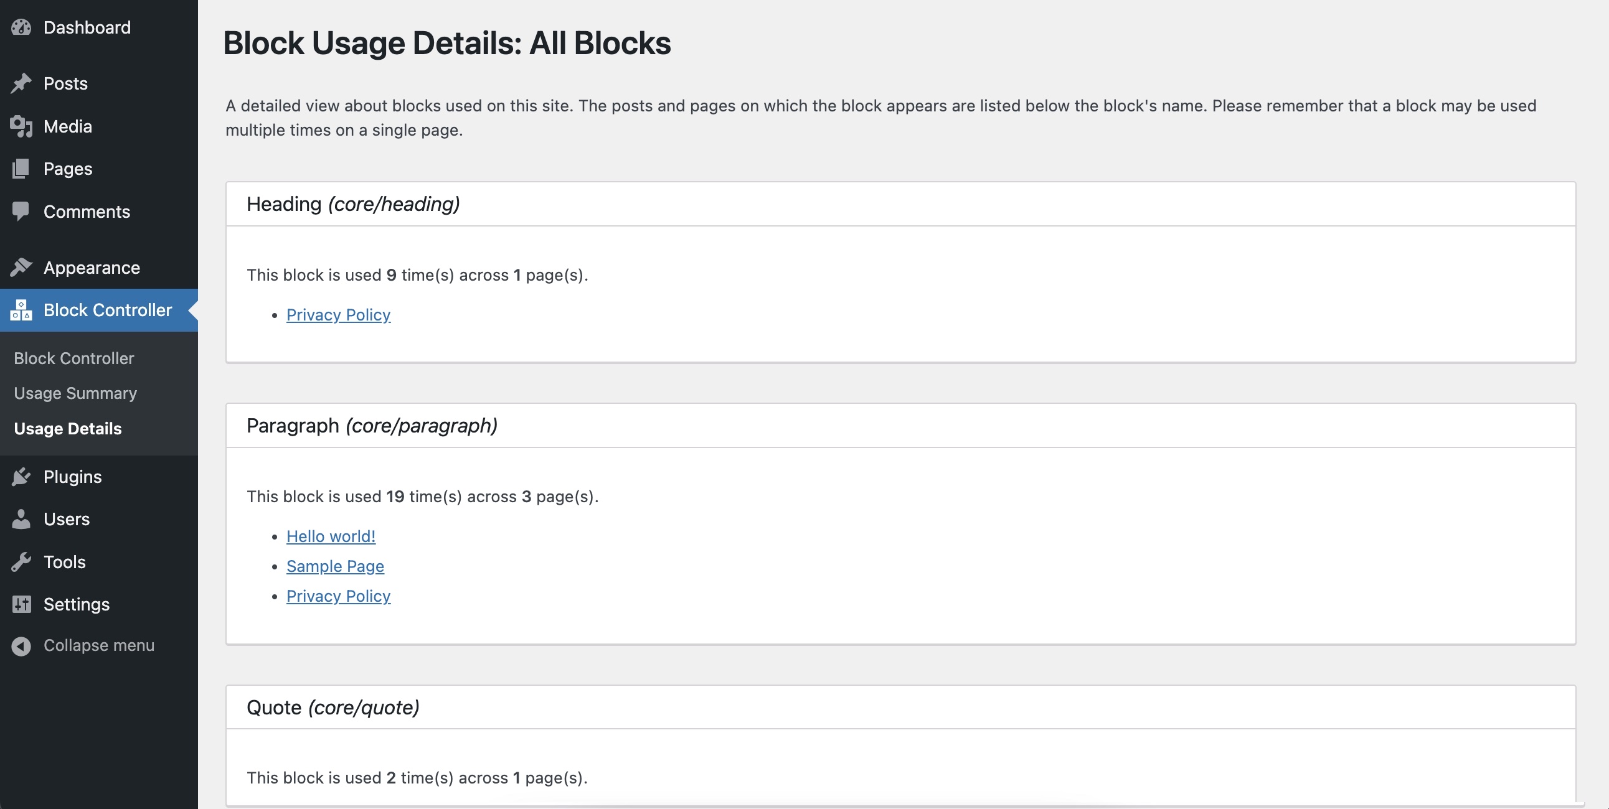Click the Quote (core/quote) panel header
Viewport: 1609px width, 809px height.
click(900, 707)
